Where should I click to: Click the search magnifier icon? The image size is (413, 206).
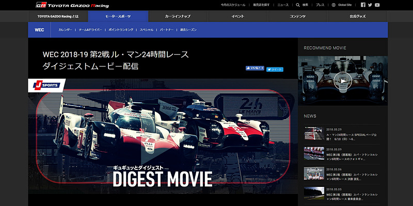[x=298, y=5]
